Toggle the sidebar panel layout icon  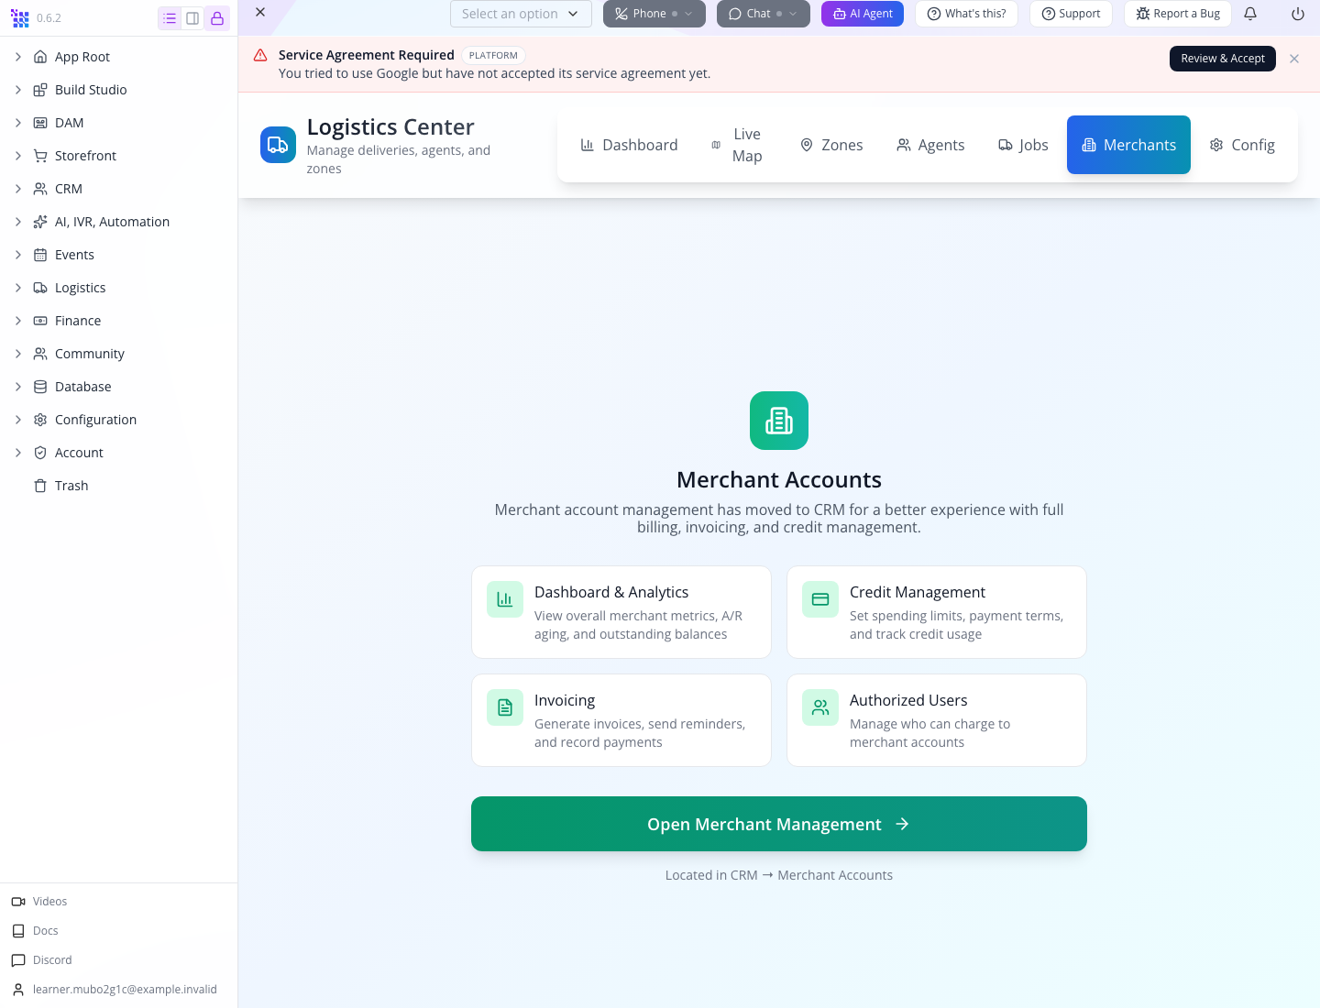click(192, 18)
